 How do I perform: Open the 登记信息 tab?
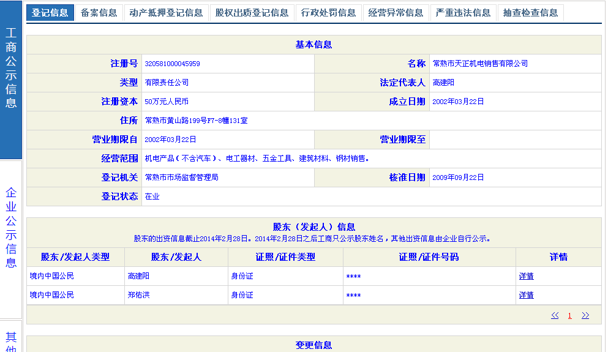[x=50, y=13]
